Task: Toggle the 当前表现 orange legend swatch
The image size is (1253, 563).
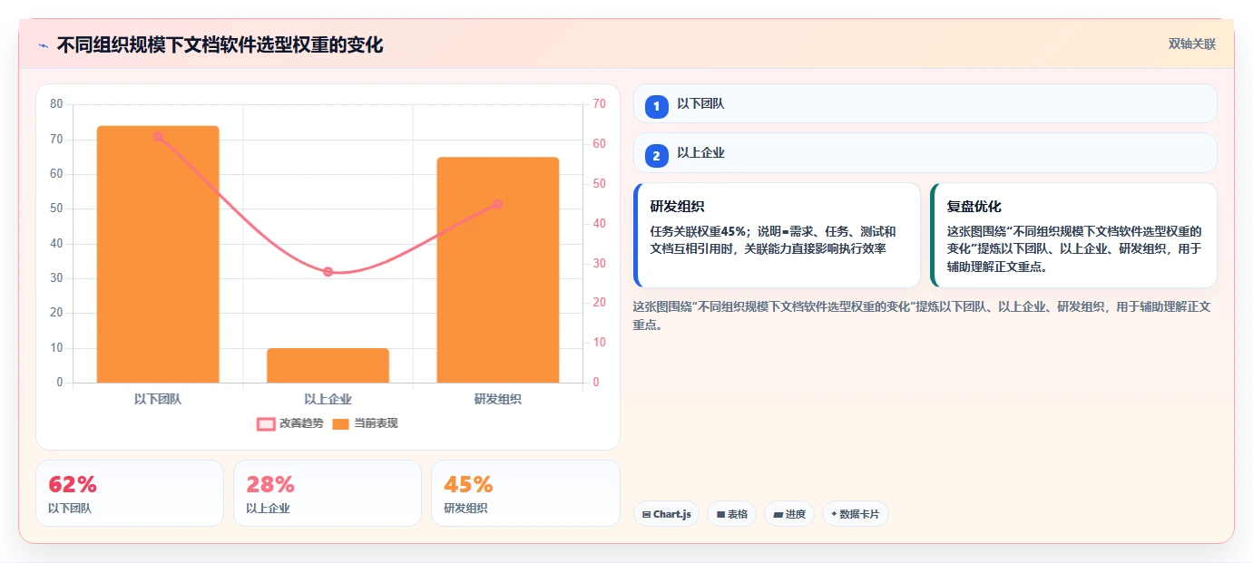Action: coord(340,423)
